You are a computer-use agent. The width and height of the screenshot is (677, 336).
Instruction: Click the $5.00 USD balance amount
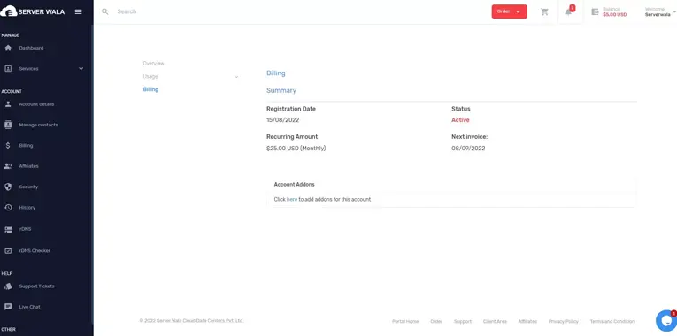click(x=614, y=15)
